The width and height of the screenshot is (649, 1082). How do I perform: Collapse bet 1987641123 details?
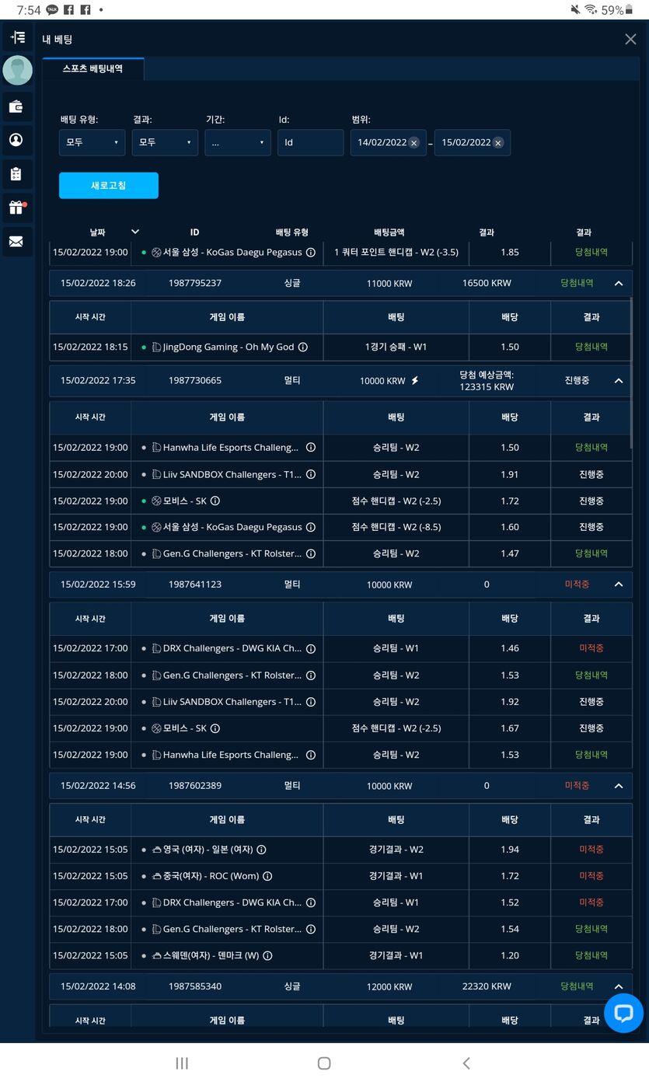[x=619, y=585]
